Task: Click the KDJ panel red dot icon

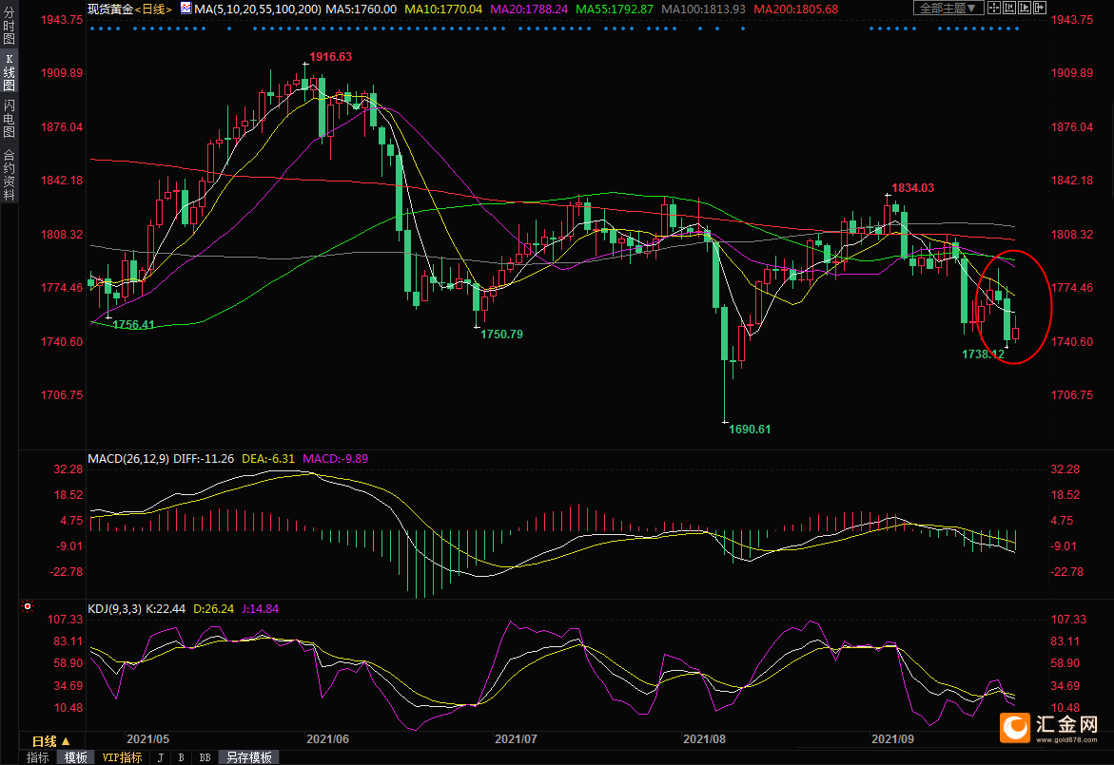Action: pyautogui.click(x=28, y=606)
